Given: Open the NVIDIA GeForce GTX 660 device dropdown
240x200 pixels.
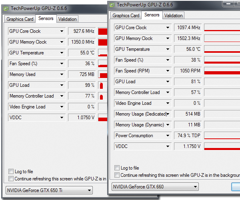Looking at the screenshot, I should (155, 186).
